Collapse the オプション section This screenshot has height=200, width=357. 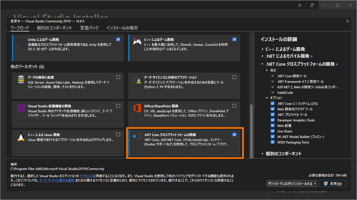click(x=267, y=98)
